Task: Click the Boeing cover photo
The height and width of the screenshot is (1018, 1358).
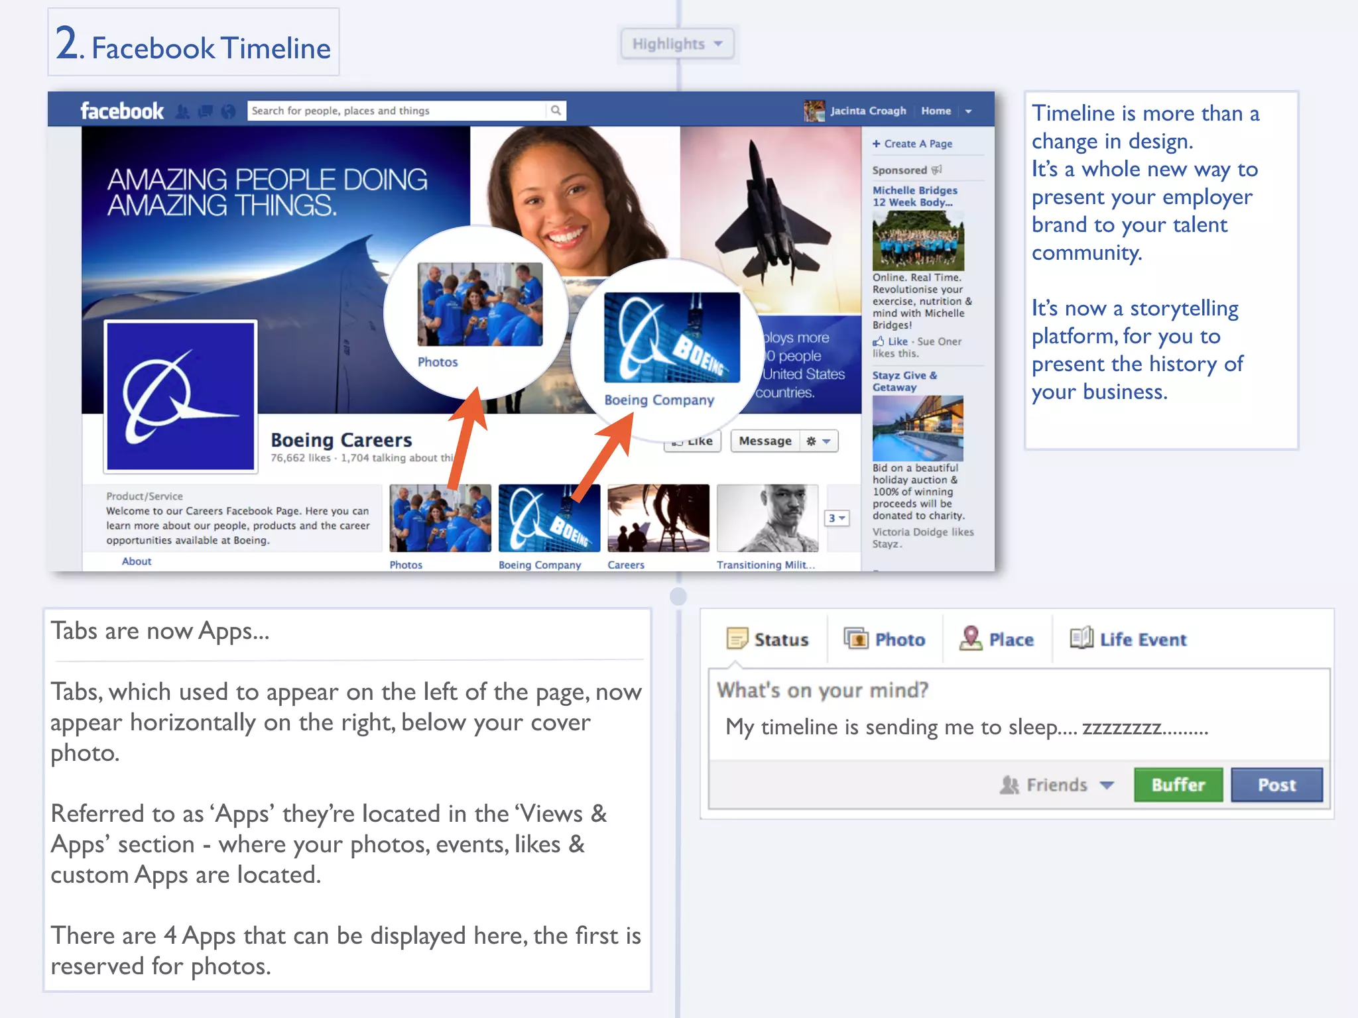Action: coord(471,270)
